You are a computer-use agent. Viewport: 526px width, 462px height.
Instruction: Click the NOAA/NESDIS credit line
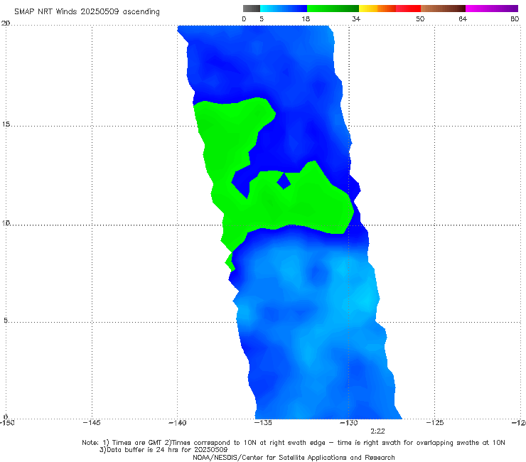click(294, 457)
